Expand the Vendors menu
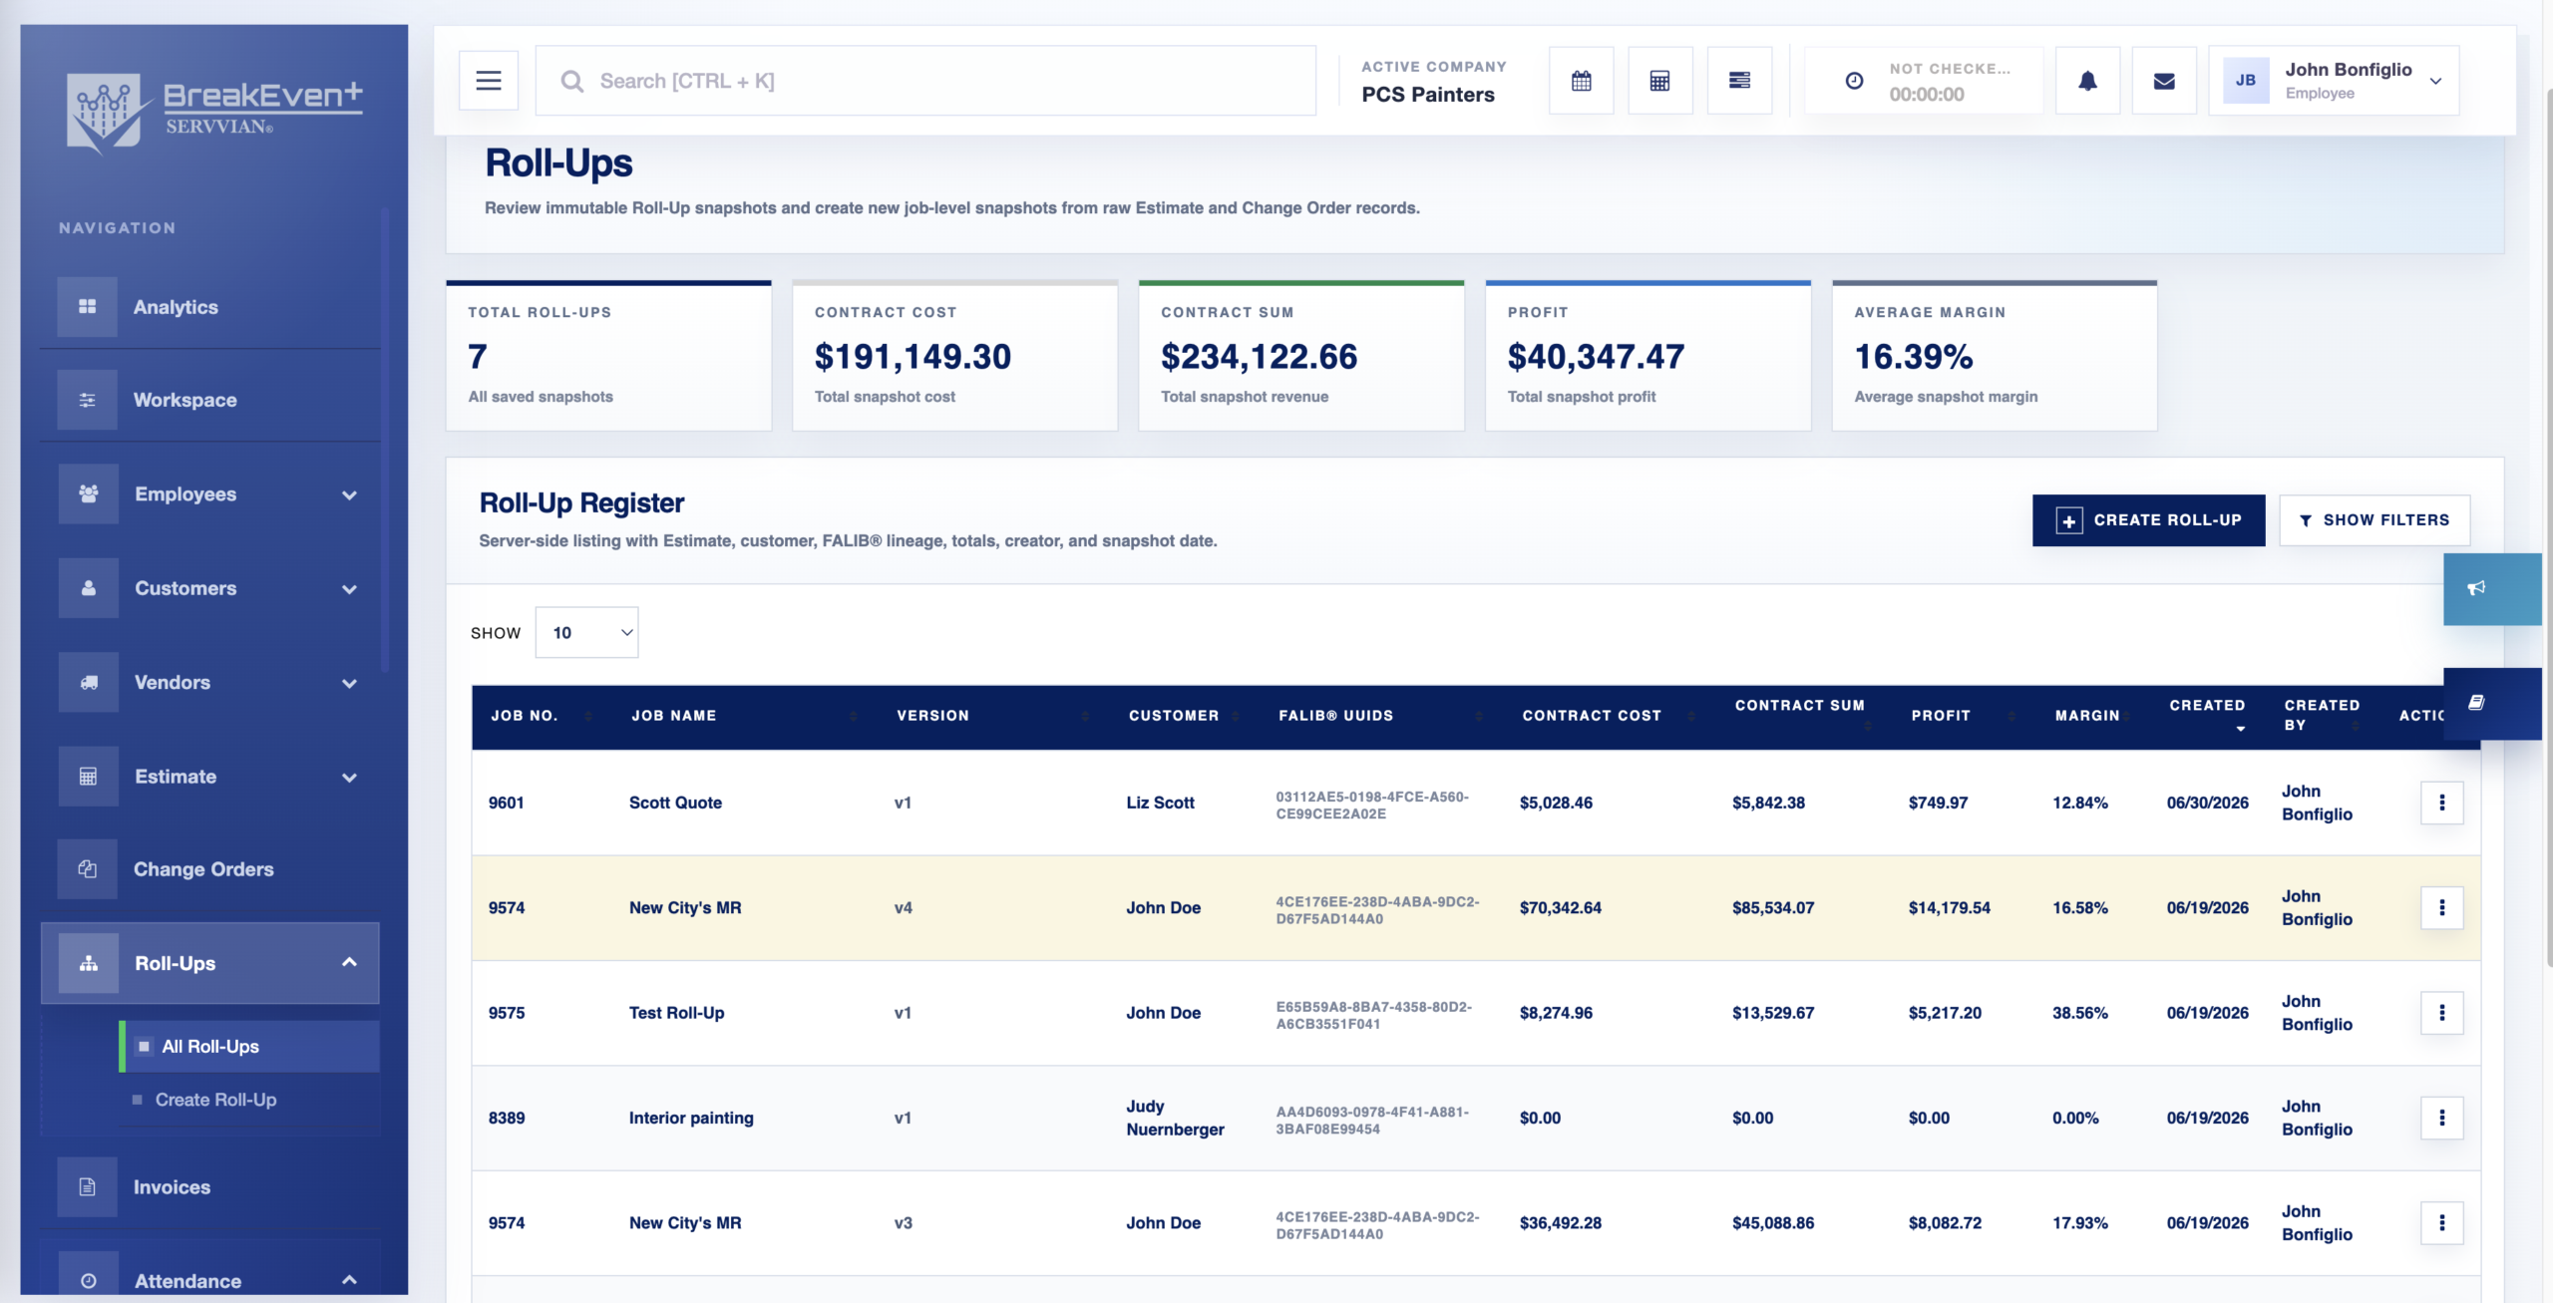 [349, 683]
